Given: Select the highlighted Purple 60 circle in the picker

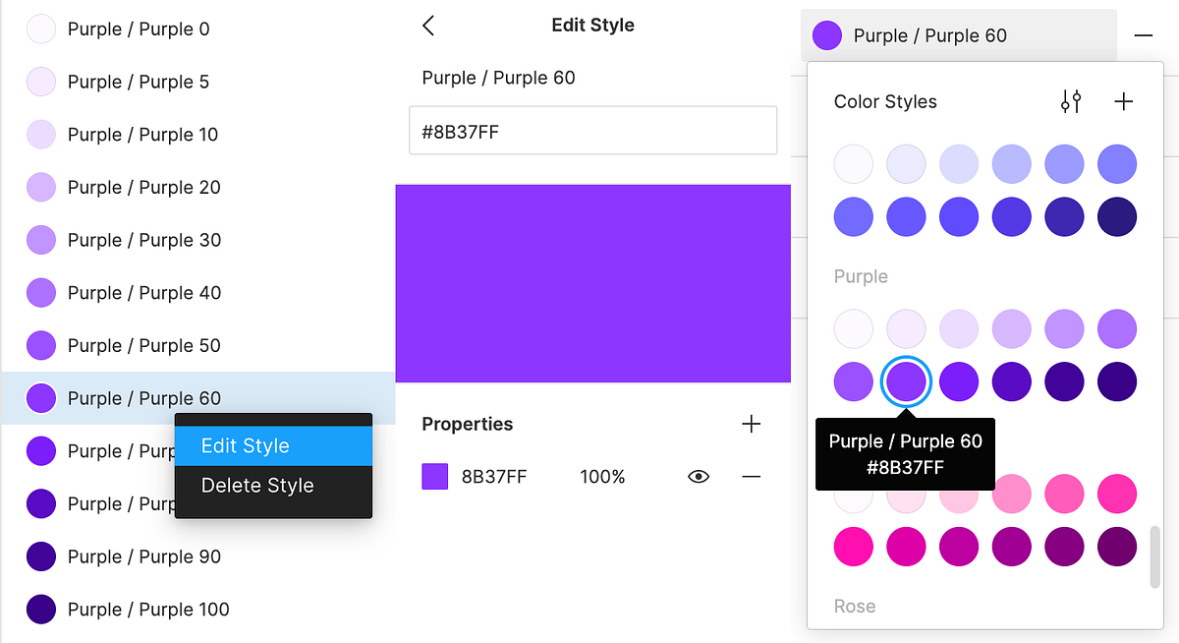Looking at the screenshot, I should click(906, 381).
